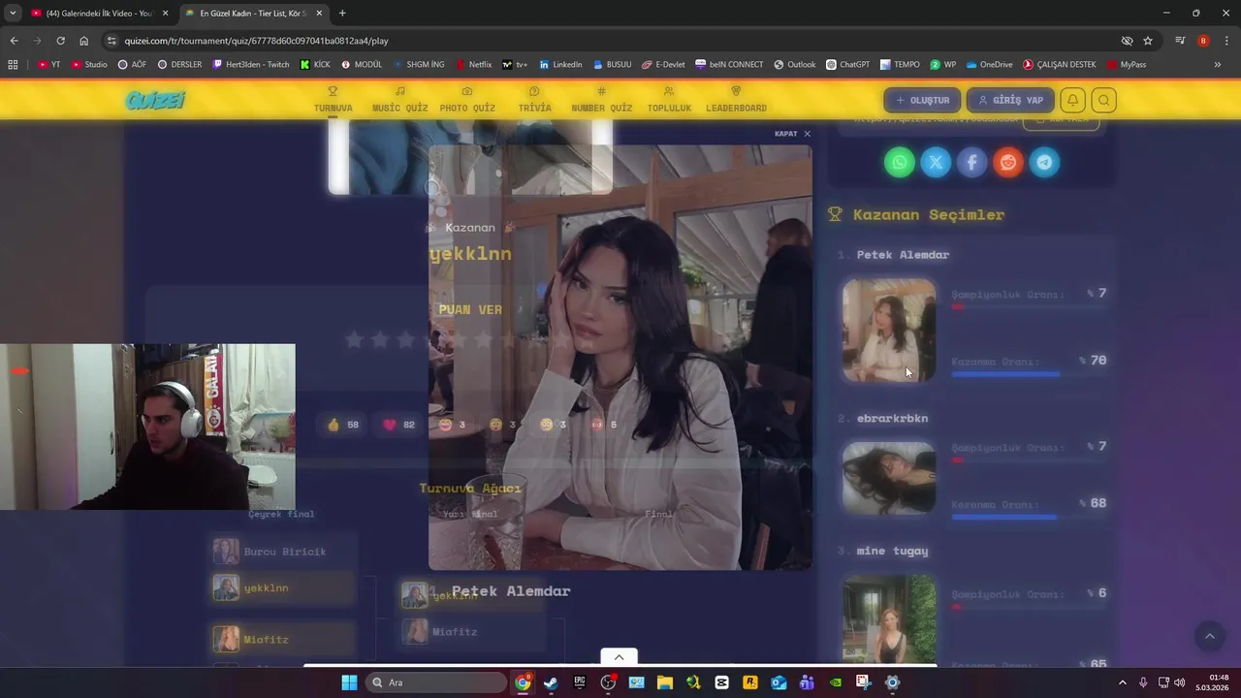Open Leaderboard nav item
The width and height of the screenshot is (1241, 698).
(x=736, y=100)
